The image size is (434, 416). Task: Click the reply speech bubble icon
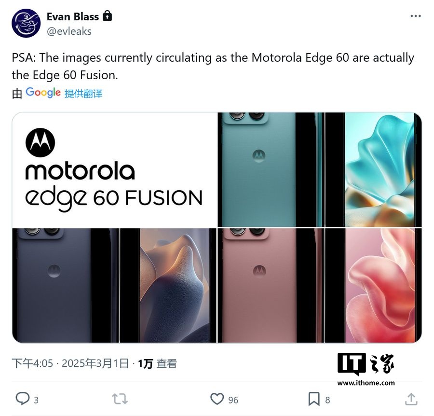pyautogui.click(x=22, y=399)
